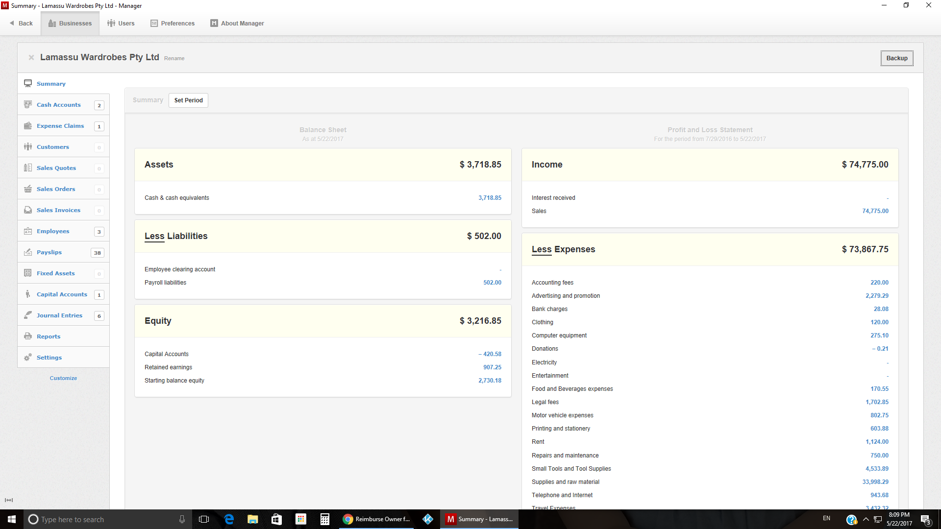Open the Kodi icon in taskbar
Image resolution: width=941 pixels, height=529 pixels.
428,519
